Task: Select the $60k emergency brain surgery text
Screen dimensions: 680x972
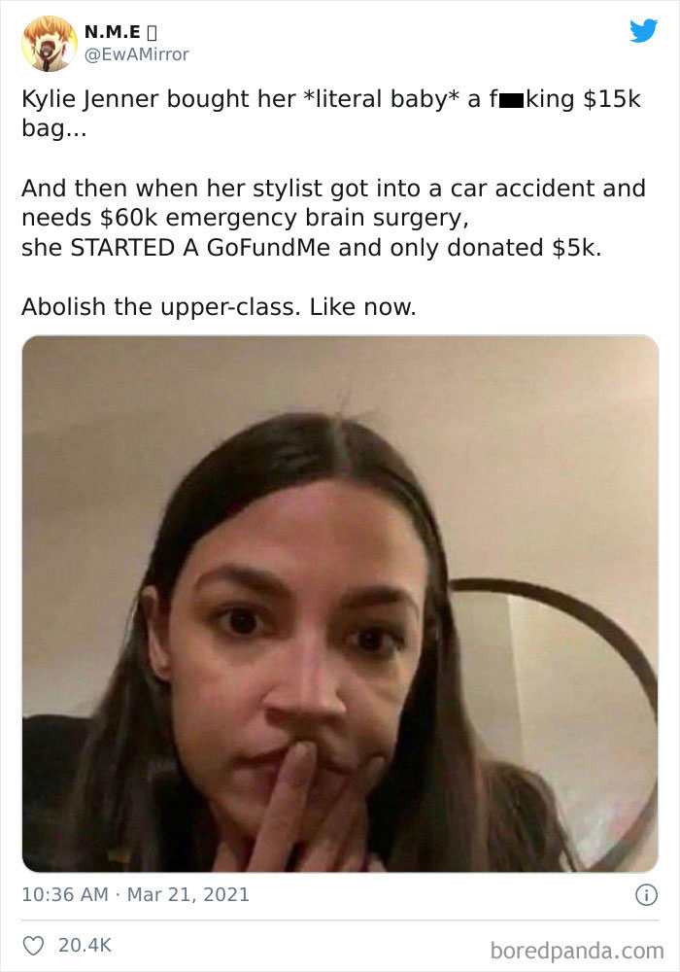Action: point(284,218)
